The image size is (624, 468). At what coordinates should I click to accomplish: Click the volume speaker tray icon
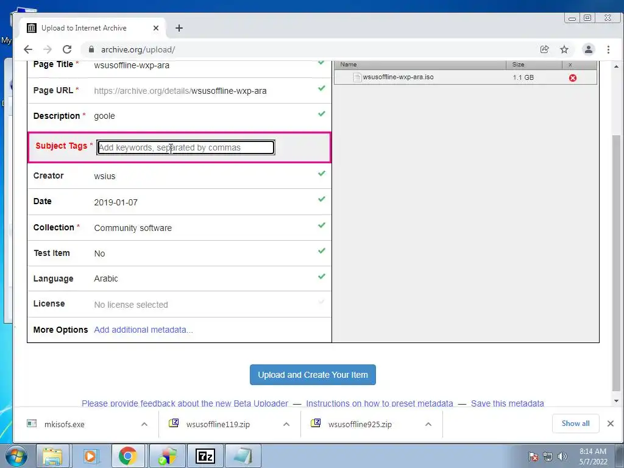tap(562, 456)
